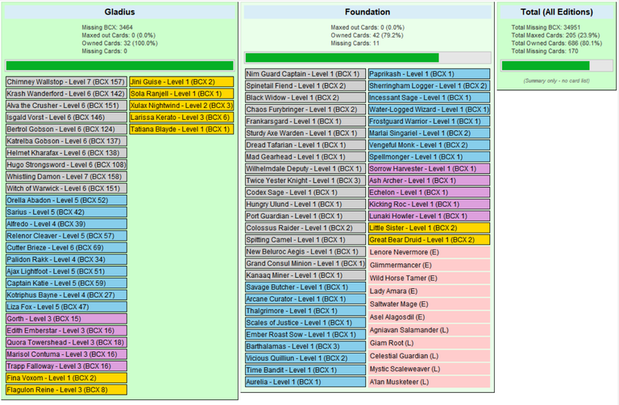Click Savage Butcher Level 1 card
The width and height of the screenshot is (619, 405).
pyautogui.click(x=305, y=287)
